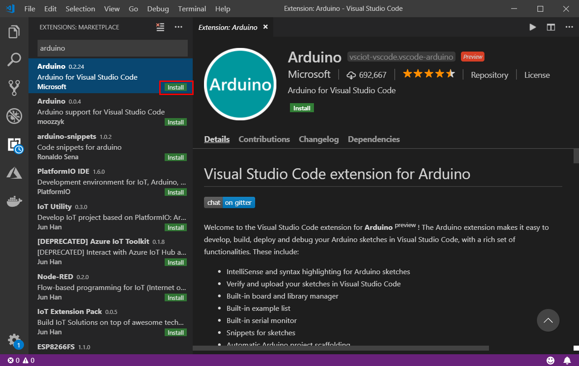Screen dimensions: 579x366
Task: Click the VS Code logo icon
Action: pyautogui.click(x=10, y=9)
